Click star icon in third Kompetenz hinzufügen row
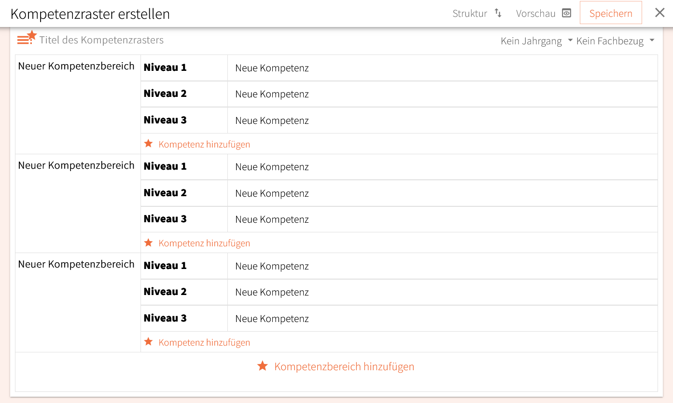 tap(149, 342)
